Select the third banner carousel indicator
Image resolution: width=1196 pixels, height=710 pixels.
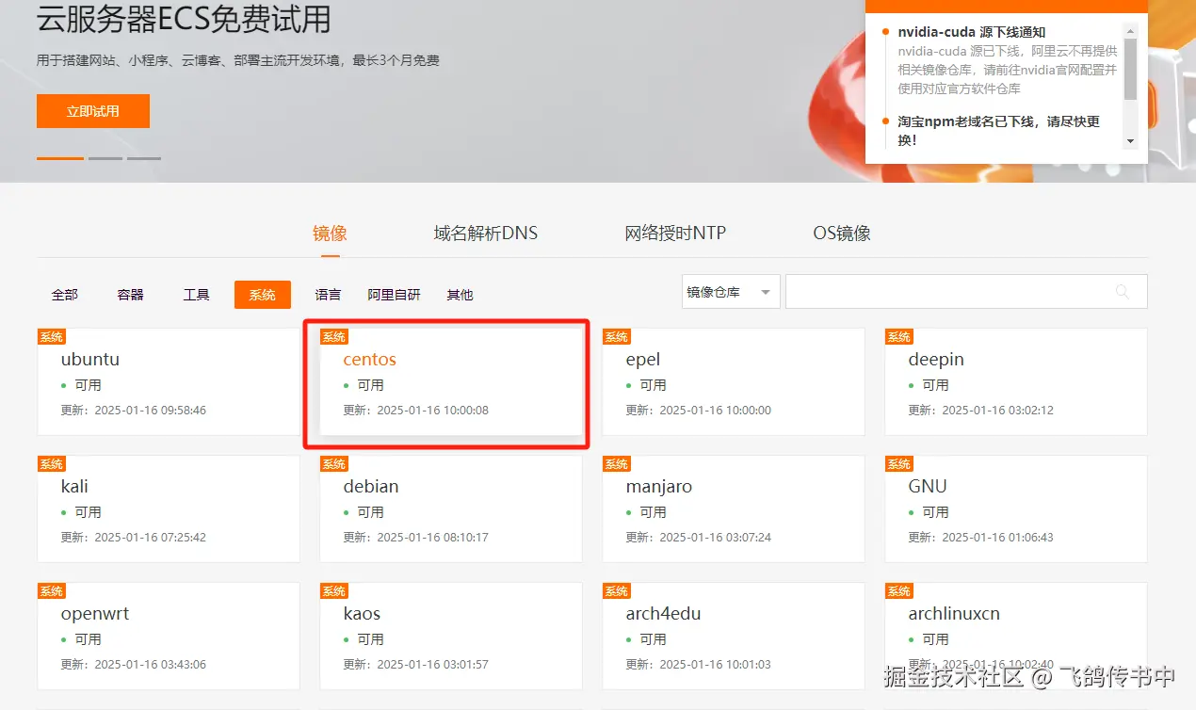pos(144,158)
